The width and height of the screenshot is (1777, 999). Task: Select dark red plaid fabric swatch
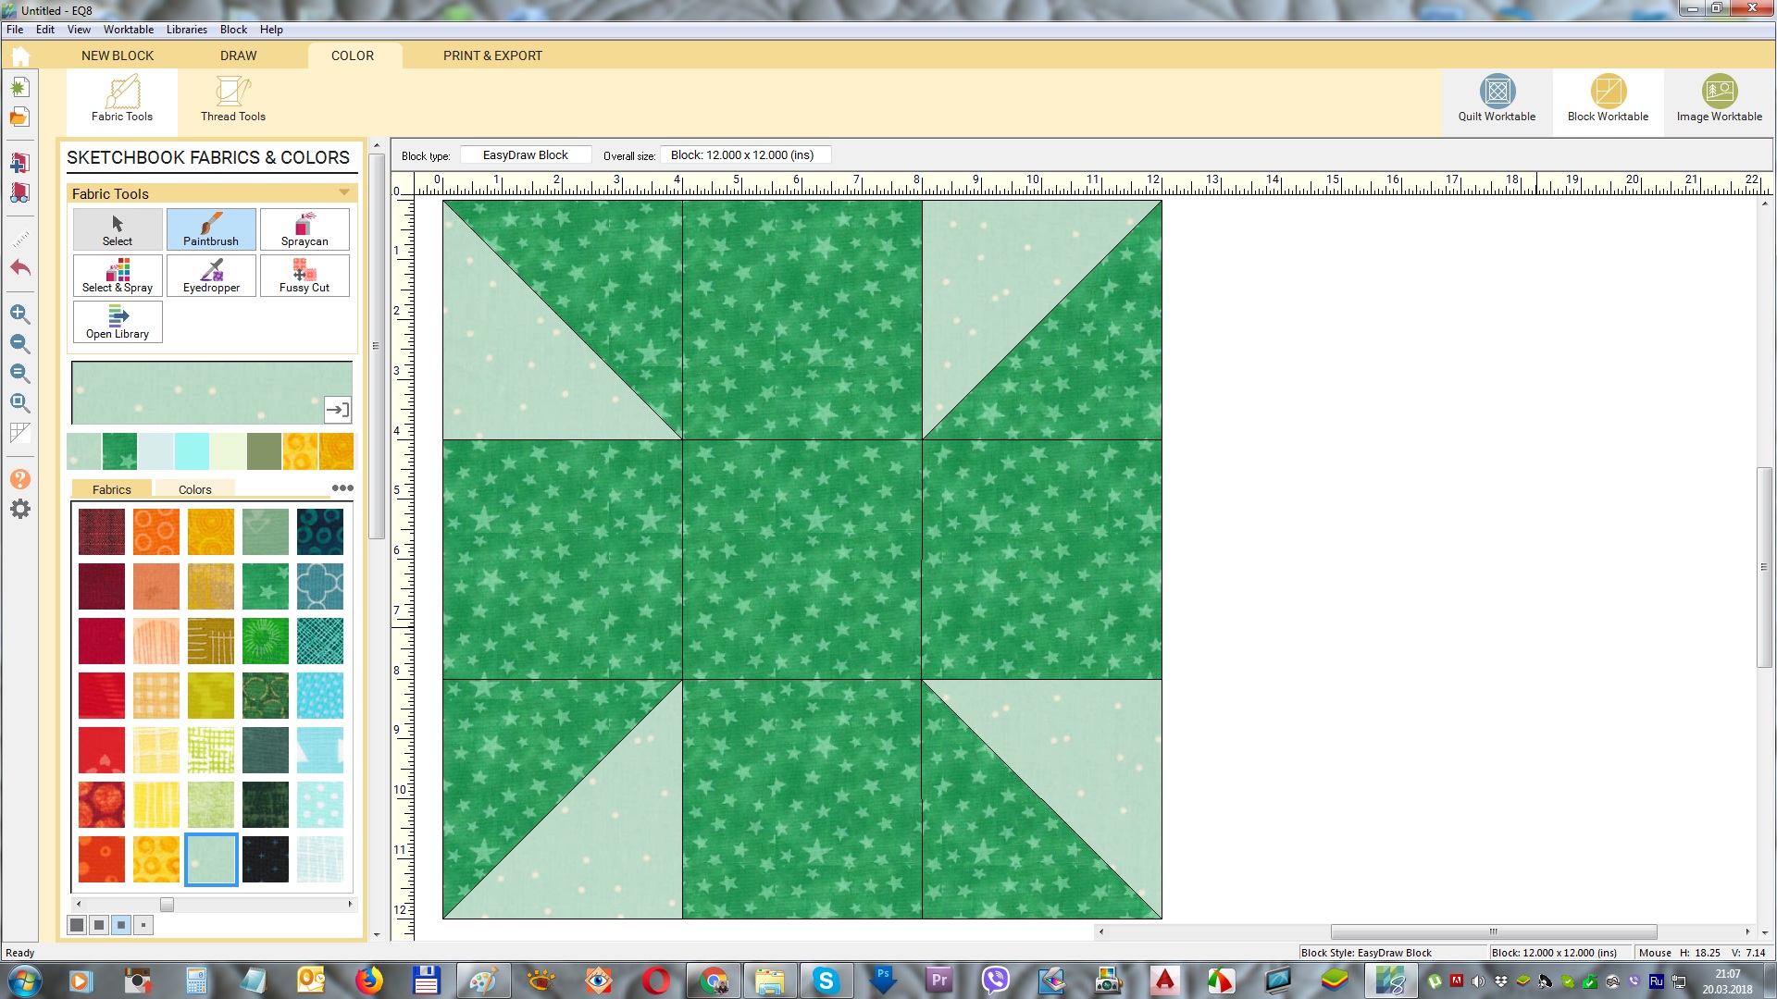click(x=102, y=532)
